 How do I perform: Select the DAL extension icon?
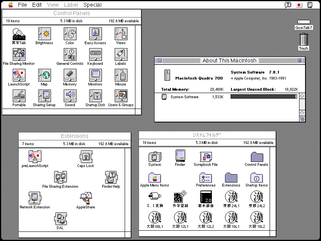pos(61,218)
